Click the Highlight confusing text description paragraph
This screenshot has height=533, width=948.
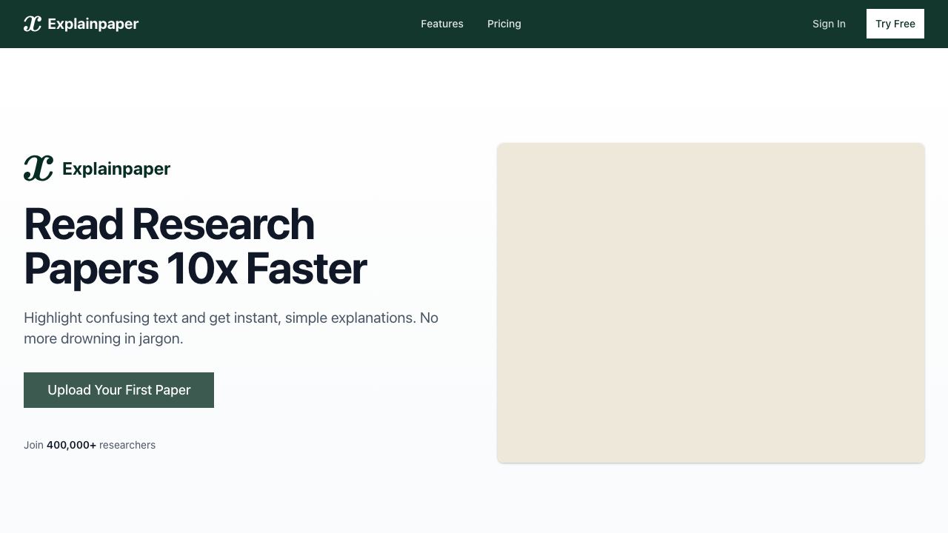click(231, 328)
